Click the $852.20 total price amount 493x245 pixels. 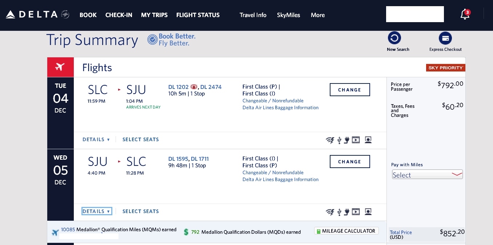tap(452, 233)
